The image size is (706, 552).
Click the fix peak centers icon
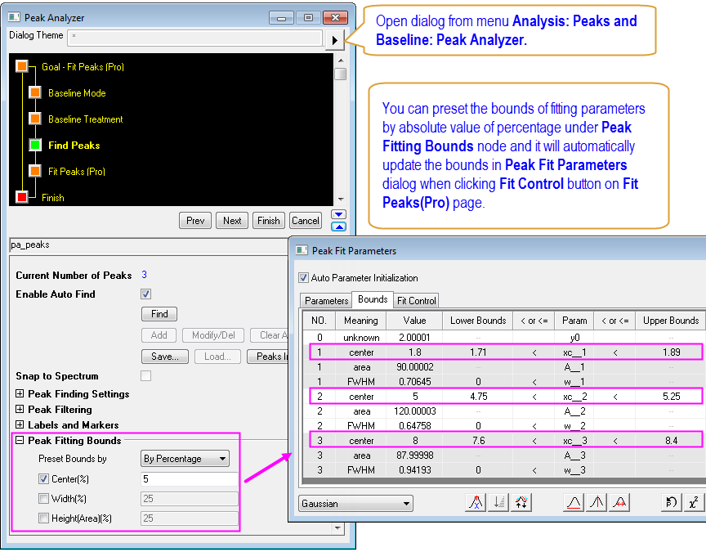597,502
